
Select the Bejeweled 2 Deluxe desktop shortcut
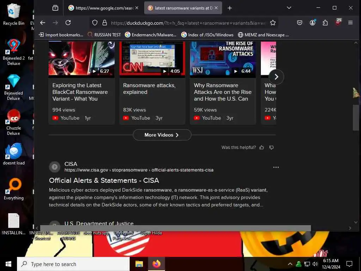(x=14, y=52)
